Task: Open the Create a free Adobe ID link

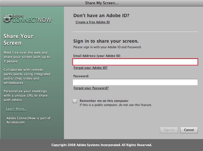Action: point(92,22)
